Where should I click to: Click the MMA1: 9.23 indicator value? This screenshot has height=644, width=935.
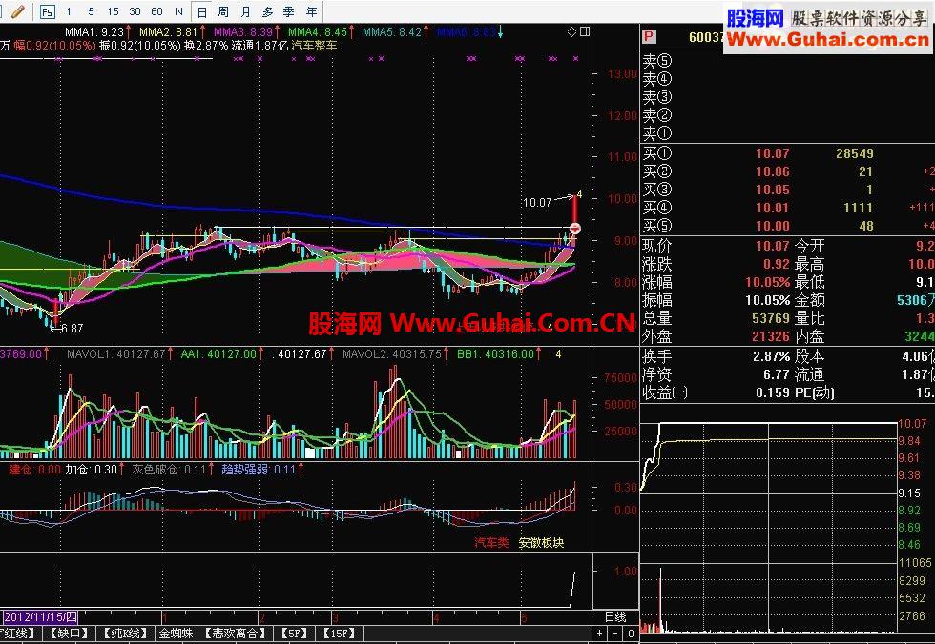(94, 32)
